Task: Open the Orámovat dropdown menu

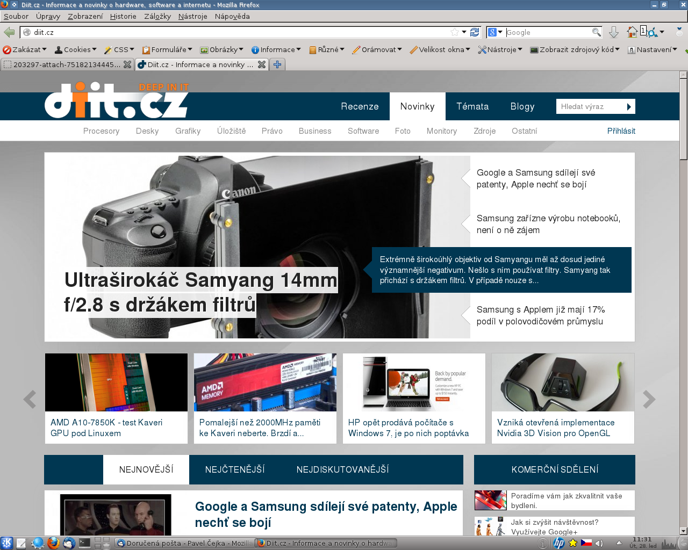Action: (x=377, y=49)
